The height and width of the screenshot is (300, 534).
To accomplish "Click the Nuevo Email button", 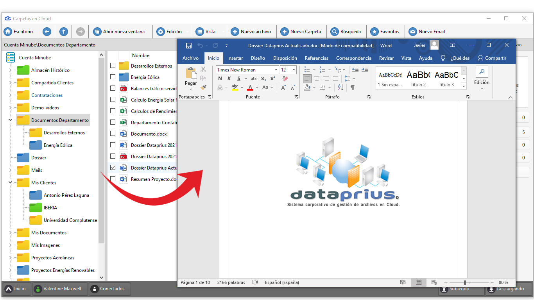I will tap(427, 32).
